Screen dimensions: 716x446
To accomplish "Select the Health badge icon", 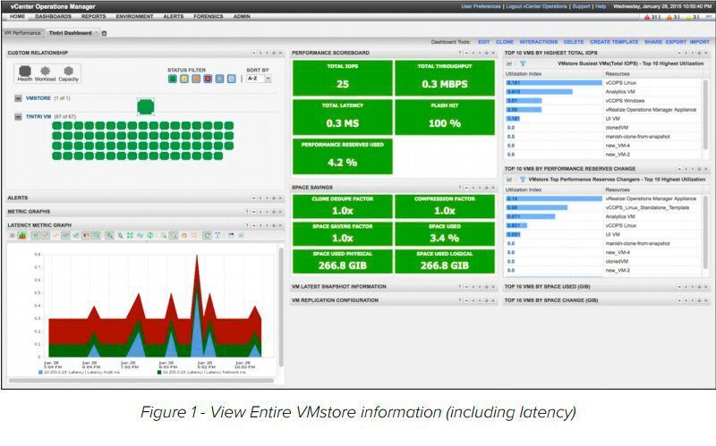I will 25,71.
